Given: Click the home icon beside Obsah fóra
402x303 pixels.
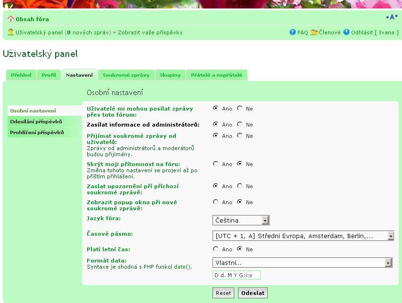Looking at the screenshot, I should (11, 19).
